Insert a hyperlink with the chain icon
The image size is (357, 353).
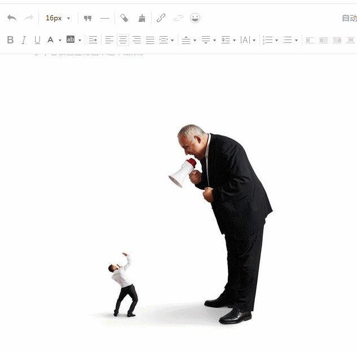pyautogui.click(x=161, y=17)
